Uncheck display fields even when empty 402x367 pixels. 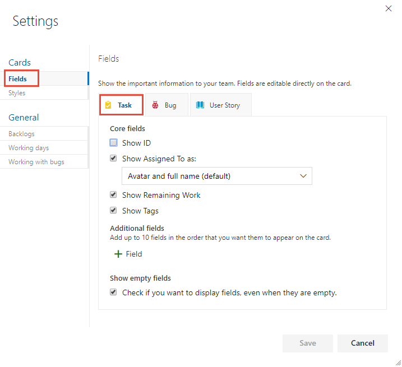[x=113, y=292]
